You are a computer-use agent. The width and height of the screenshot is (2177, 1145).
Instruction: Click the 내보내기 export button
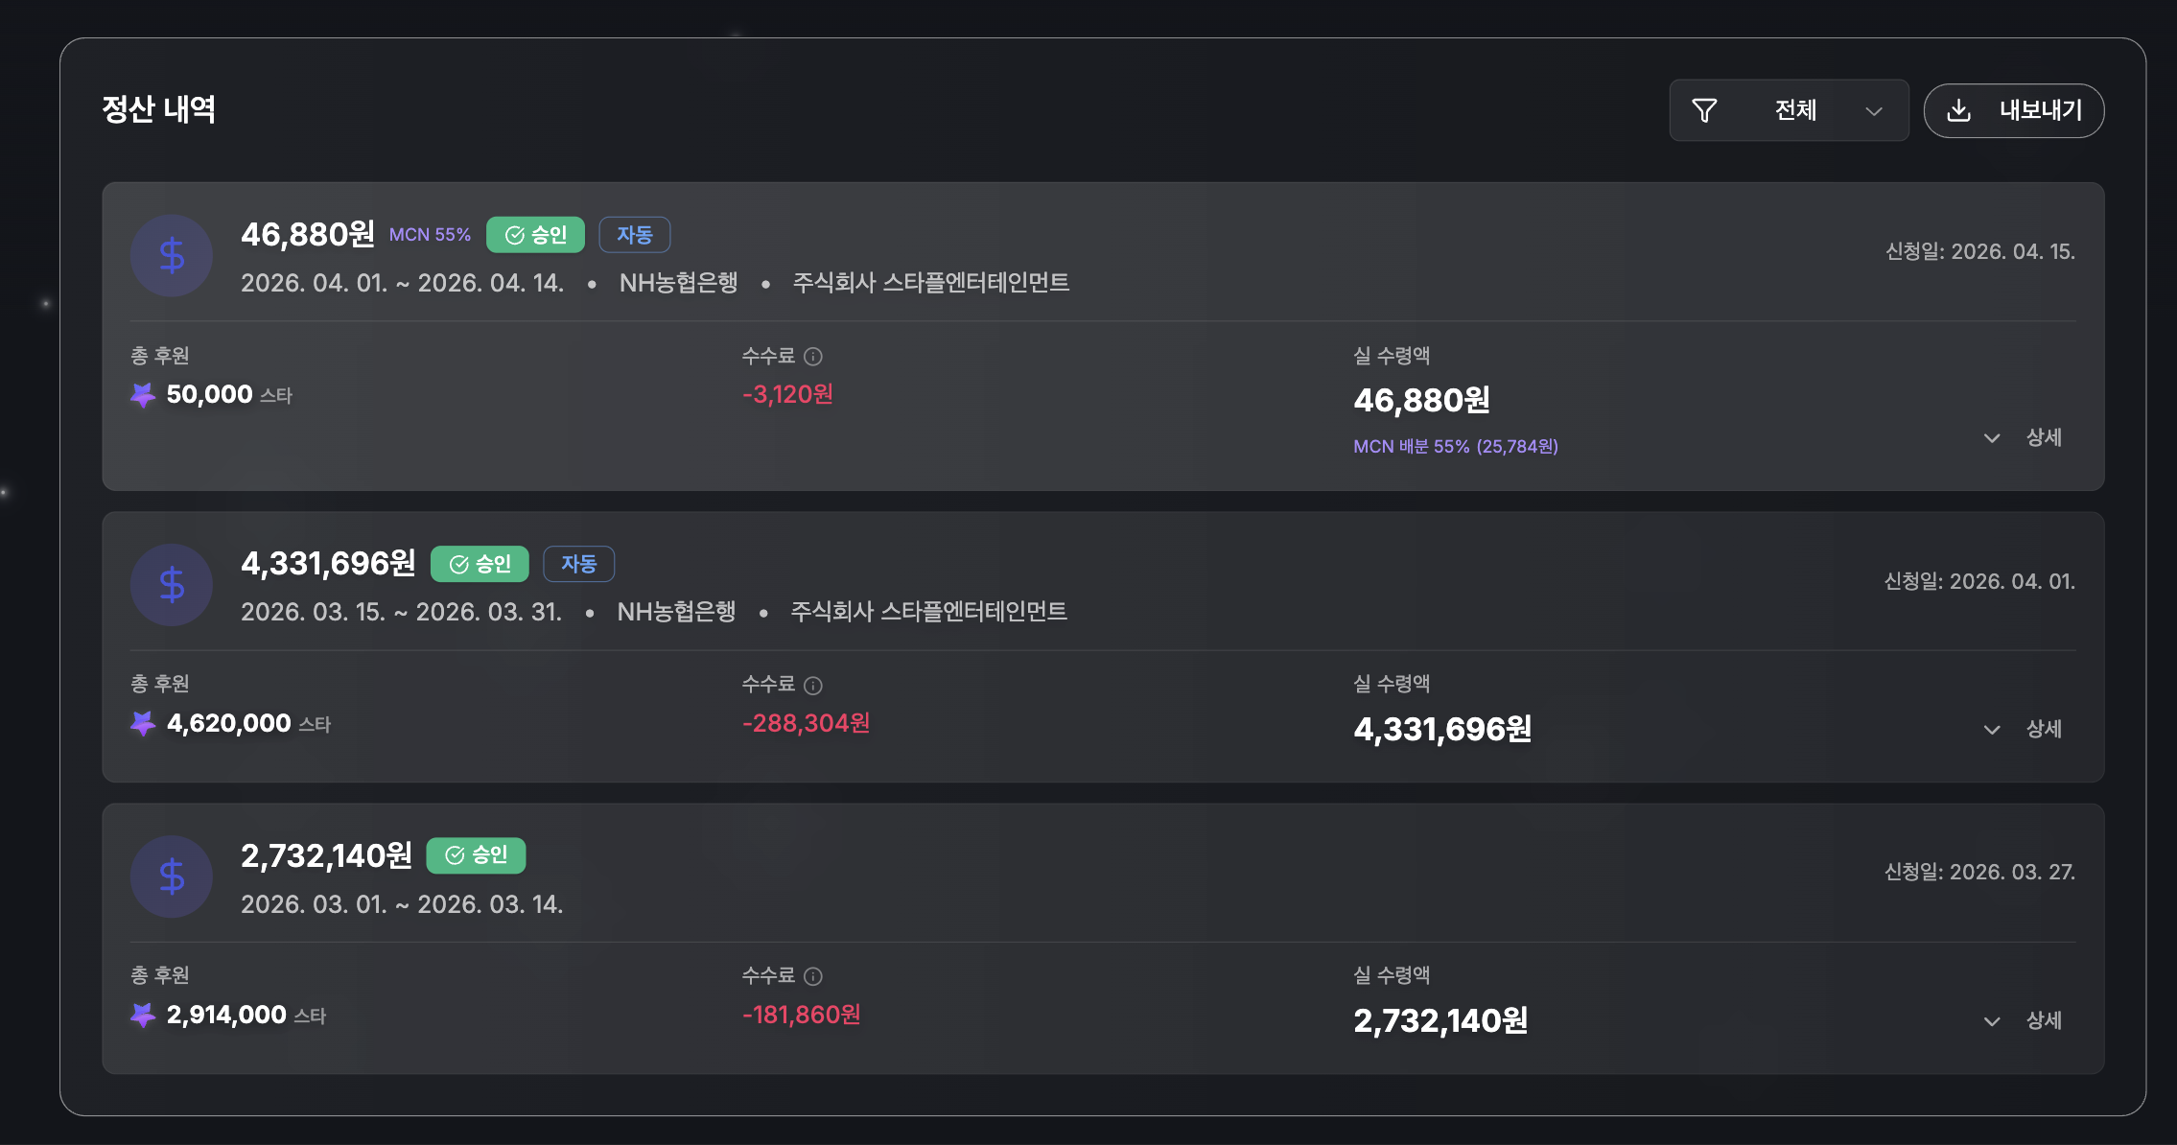coord(2014,110)
